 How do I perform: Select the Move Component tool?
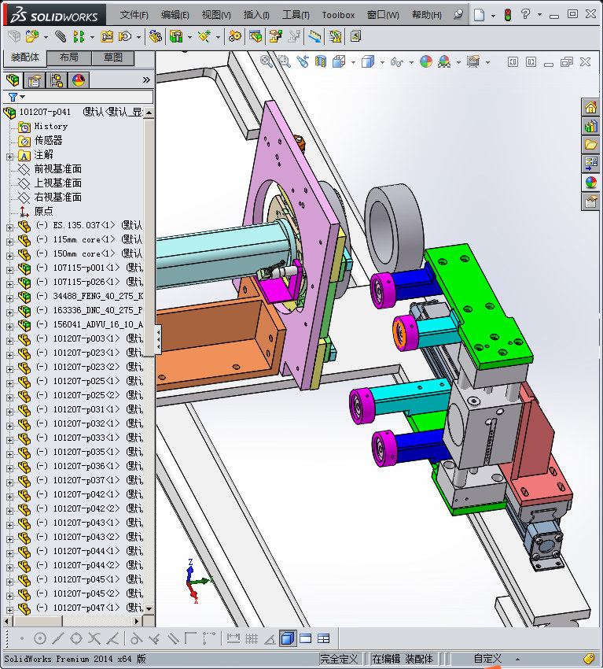click(x=124, y=37)
